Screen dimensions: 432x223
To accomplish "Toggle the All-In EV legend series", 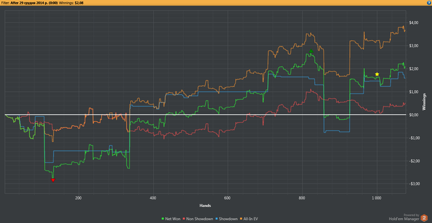I will point(249,219).
